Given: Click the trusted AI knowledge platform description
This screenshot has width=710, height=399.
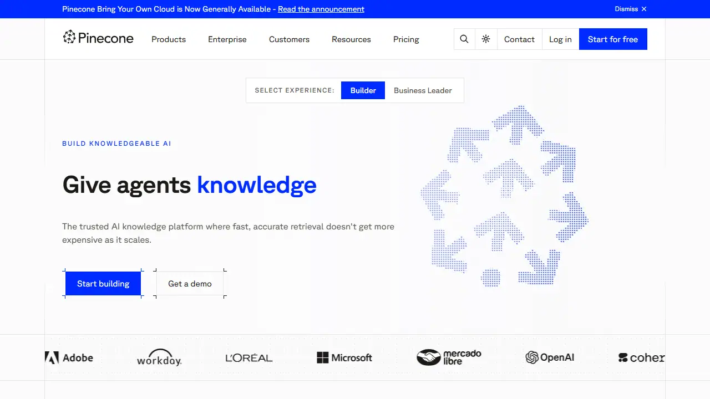Looking at the screenshot, I should (229, 233).
